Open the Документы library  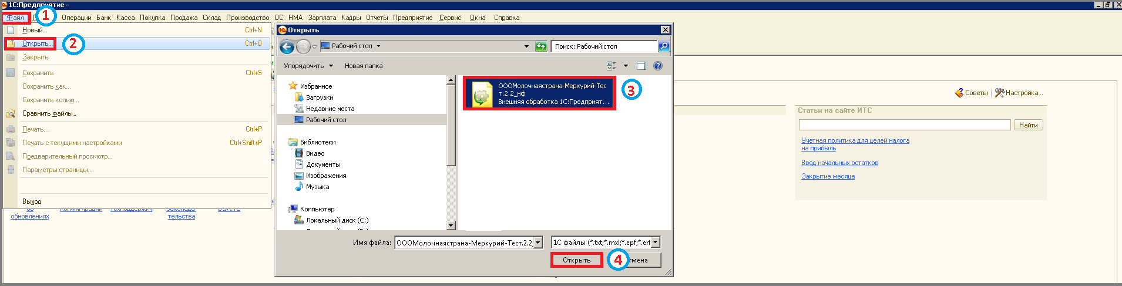[323, 164]
